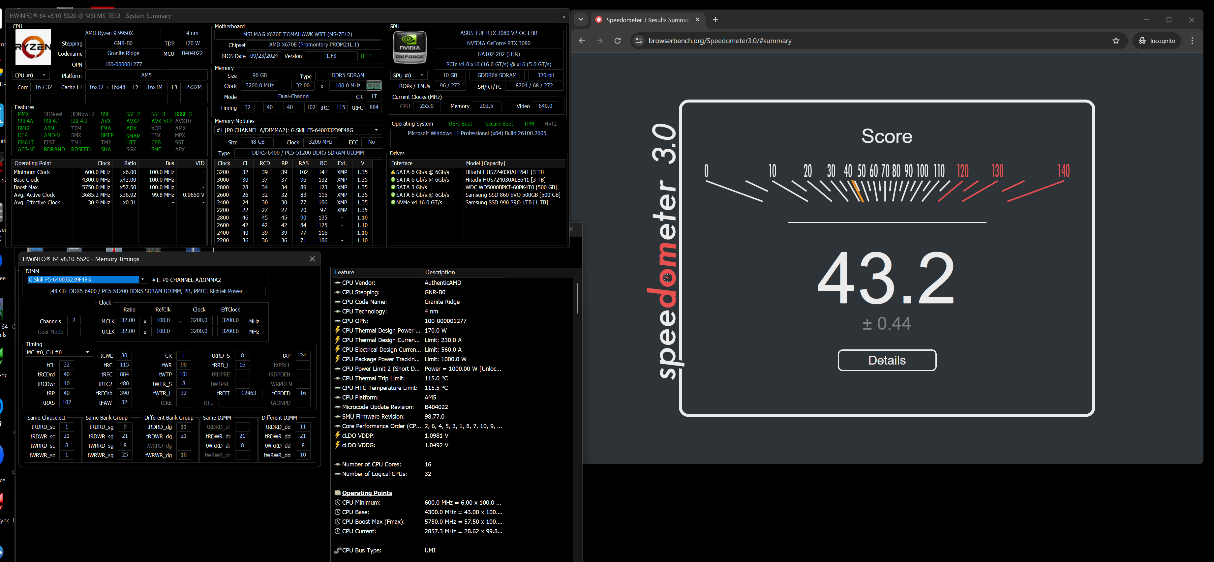The image size is (1214, 562).
Task: Select the 3200 XMP memory profile row
Action: point(293,172)
